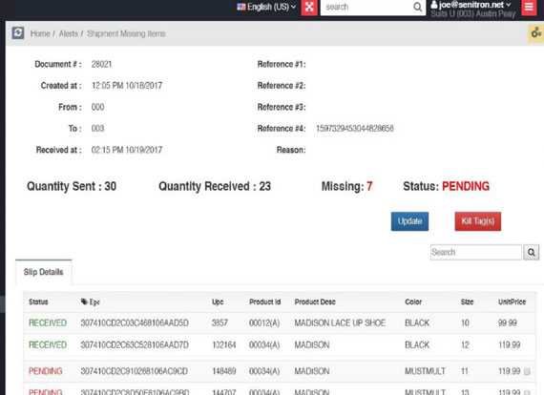Click Suits U (003) Austin Peay store label
The height and width of the screenshot is (395, 544).
pyautogui.click(x=472, y=14)
